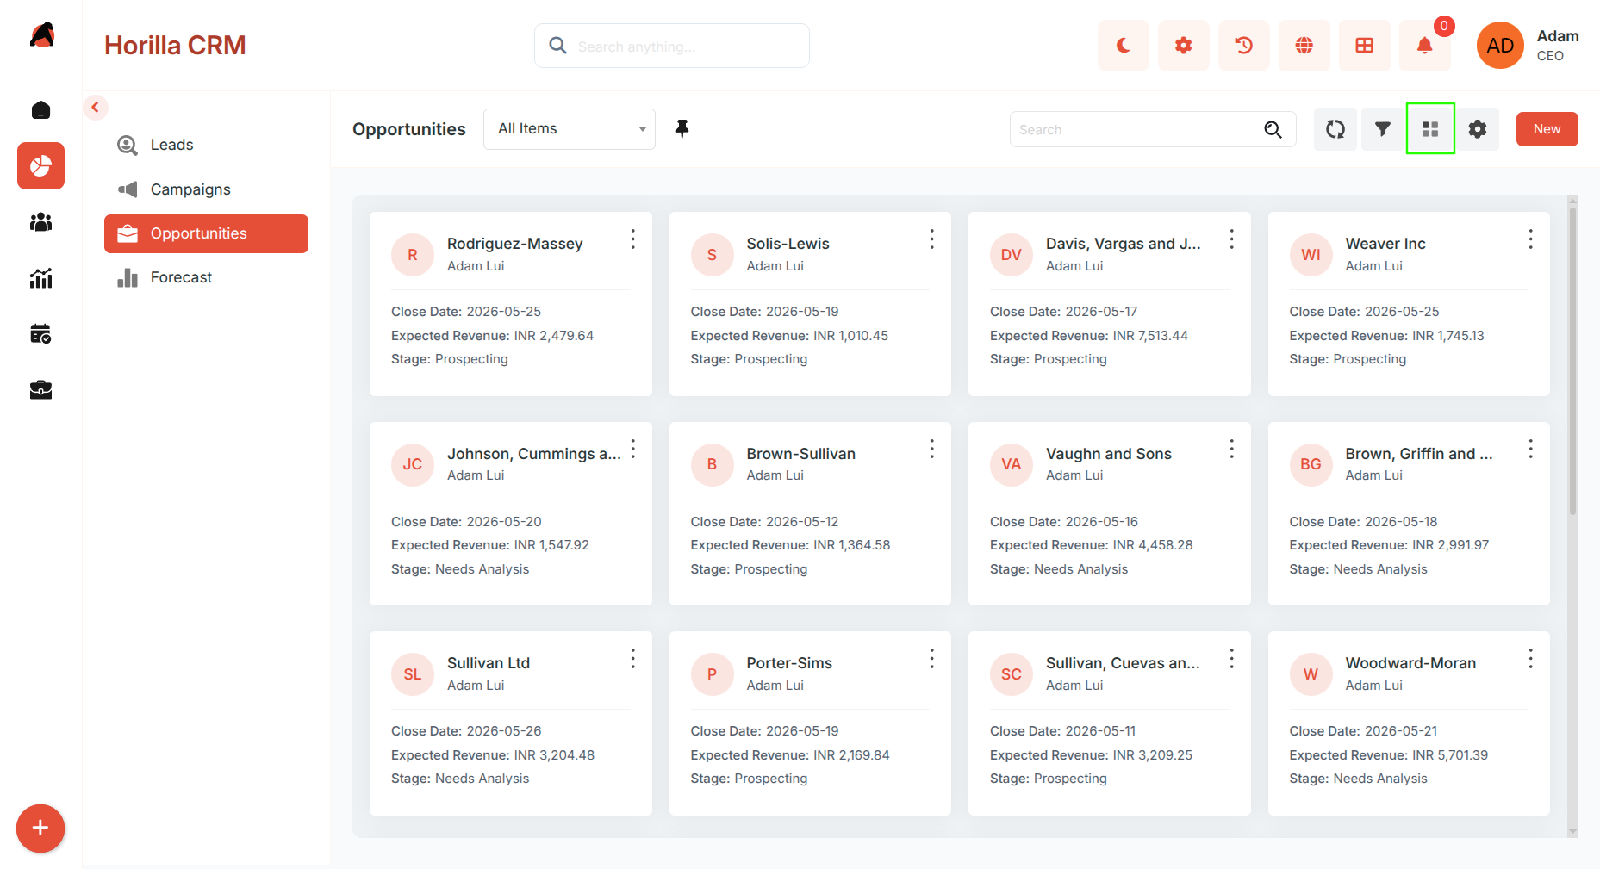Screen dimensions: 1600x869
Task: Open the analytics chart module icon
Action: (x=40, y=278)
